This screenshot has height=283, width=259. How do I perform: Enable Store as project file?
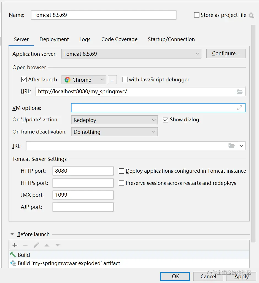pyautogui.click(x=196, y=15)
